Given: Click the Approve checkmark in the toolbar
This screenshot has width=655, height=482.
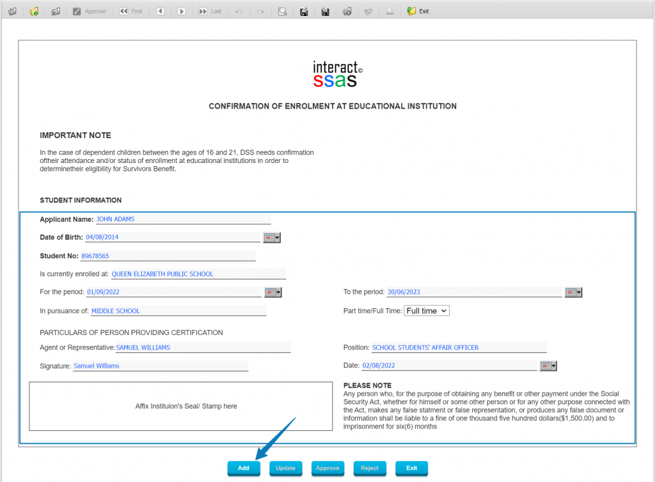Looking at the screenshot, I should (89, 12).
